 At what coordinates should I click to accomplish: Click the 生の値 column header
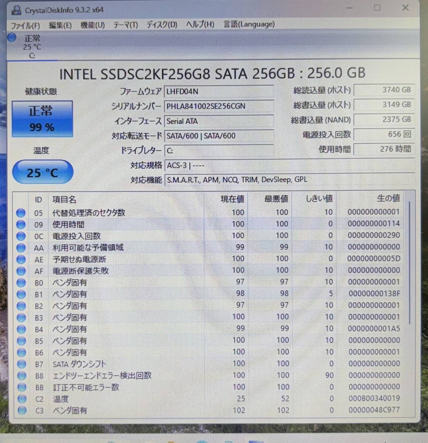(388, 198)
